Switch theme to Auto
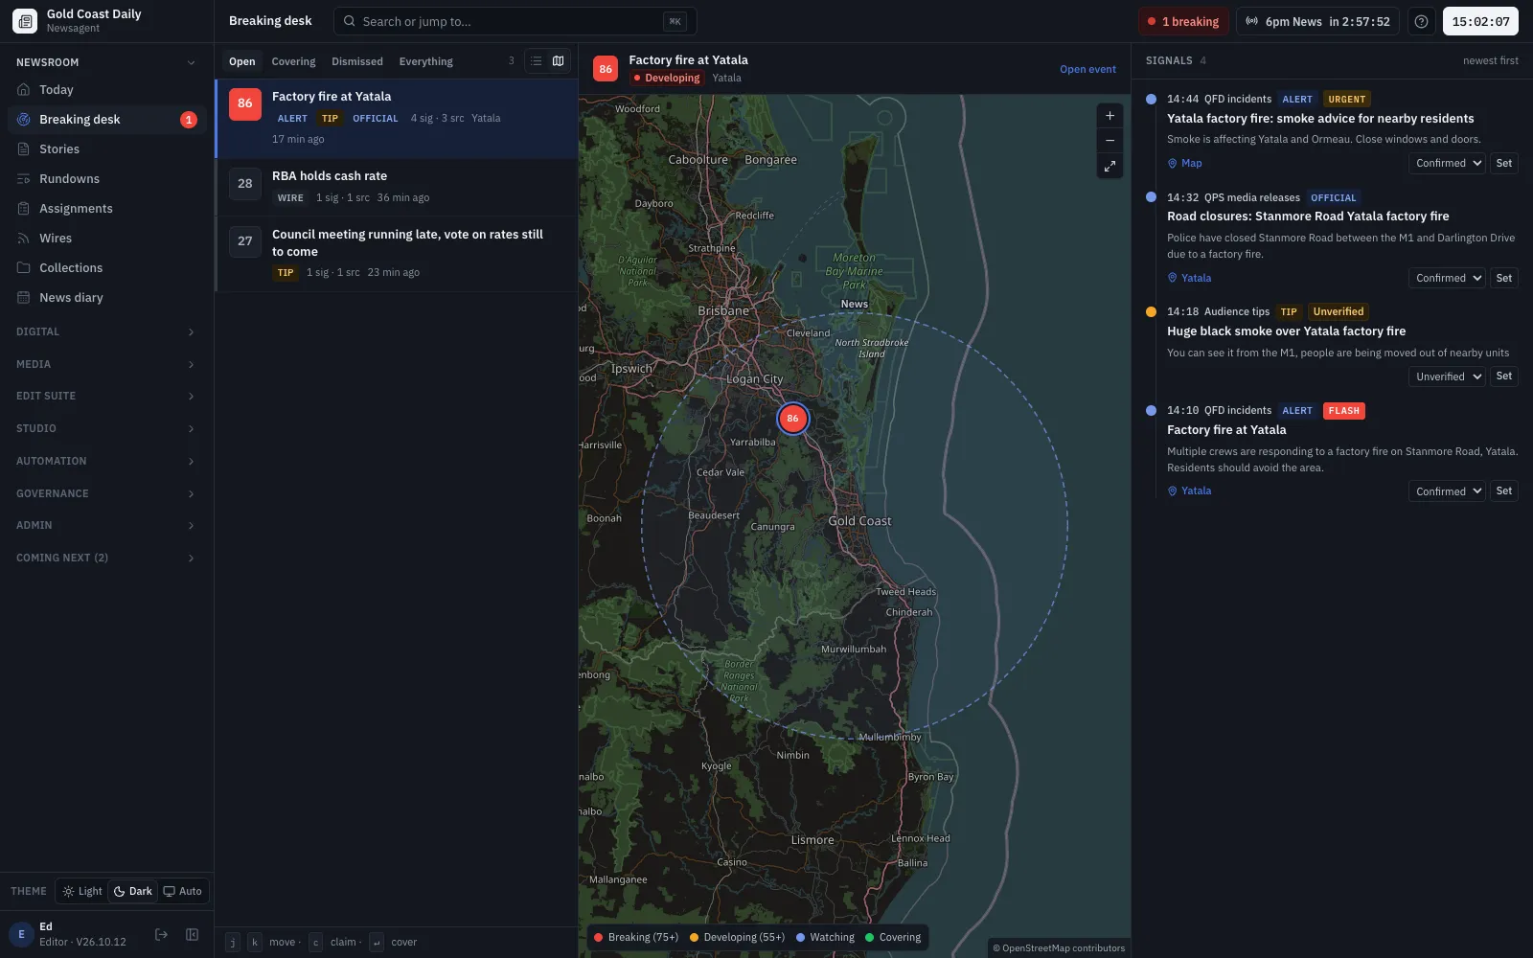 [x=183, y=892]
